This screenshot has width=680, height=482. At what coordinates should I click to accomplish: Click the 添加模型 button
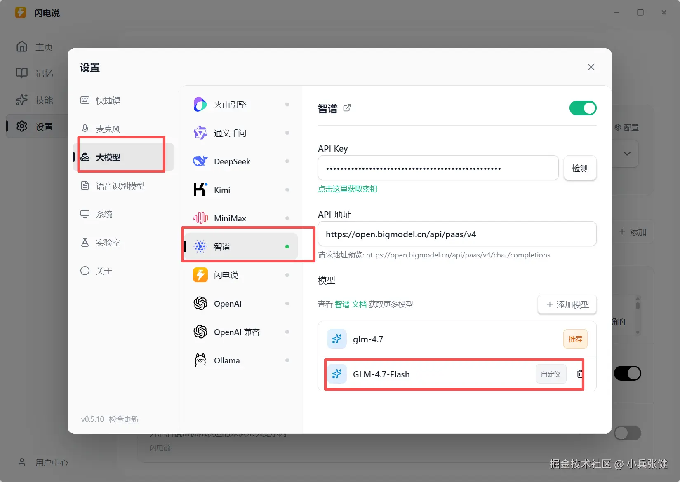click(567, 304)
